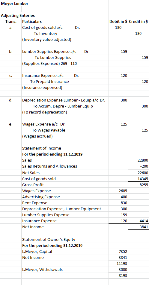Screen dimensions: 149x285
Task: Click the Sales amount 22800
Action: 143,160
